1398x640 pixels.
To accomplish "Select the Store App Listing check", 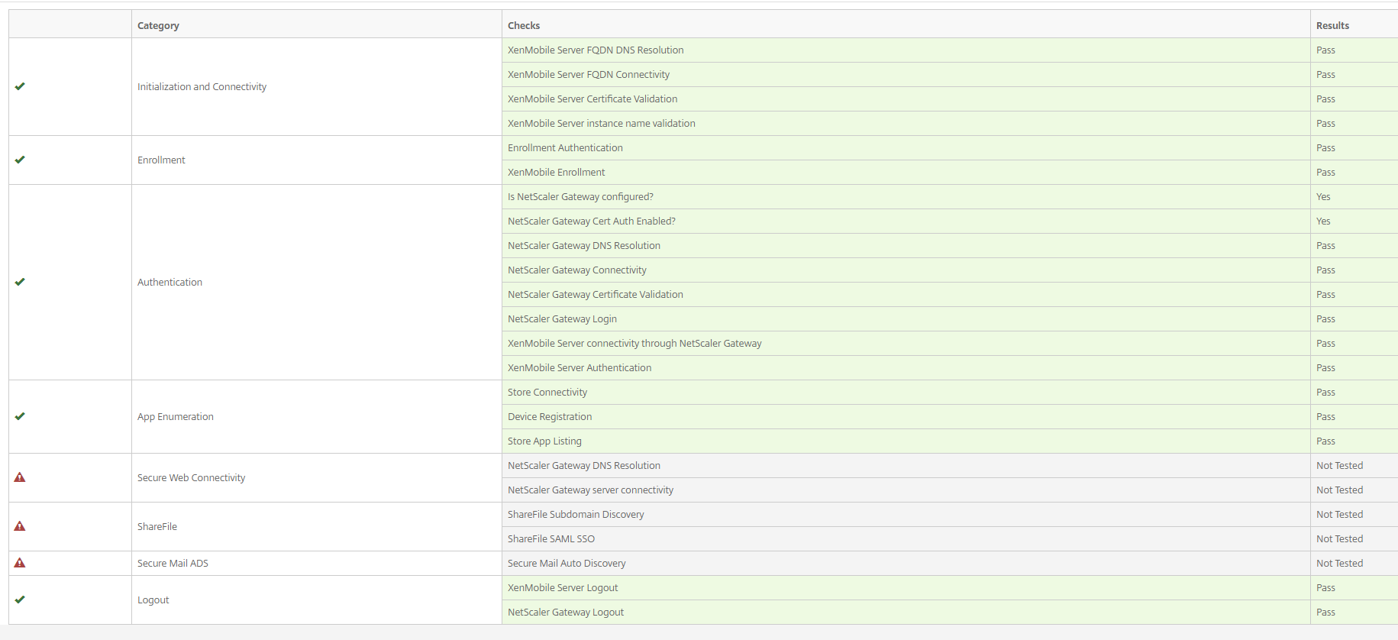I will [x=544, y=441].
